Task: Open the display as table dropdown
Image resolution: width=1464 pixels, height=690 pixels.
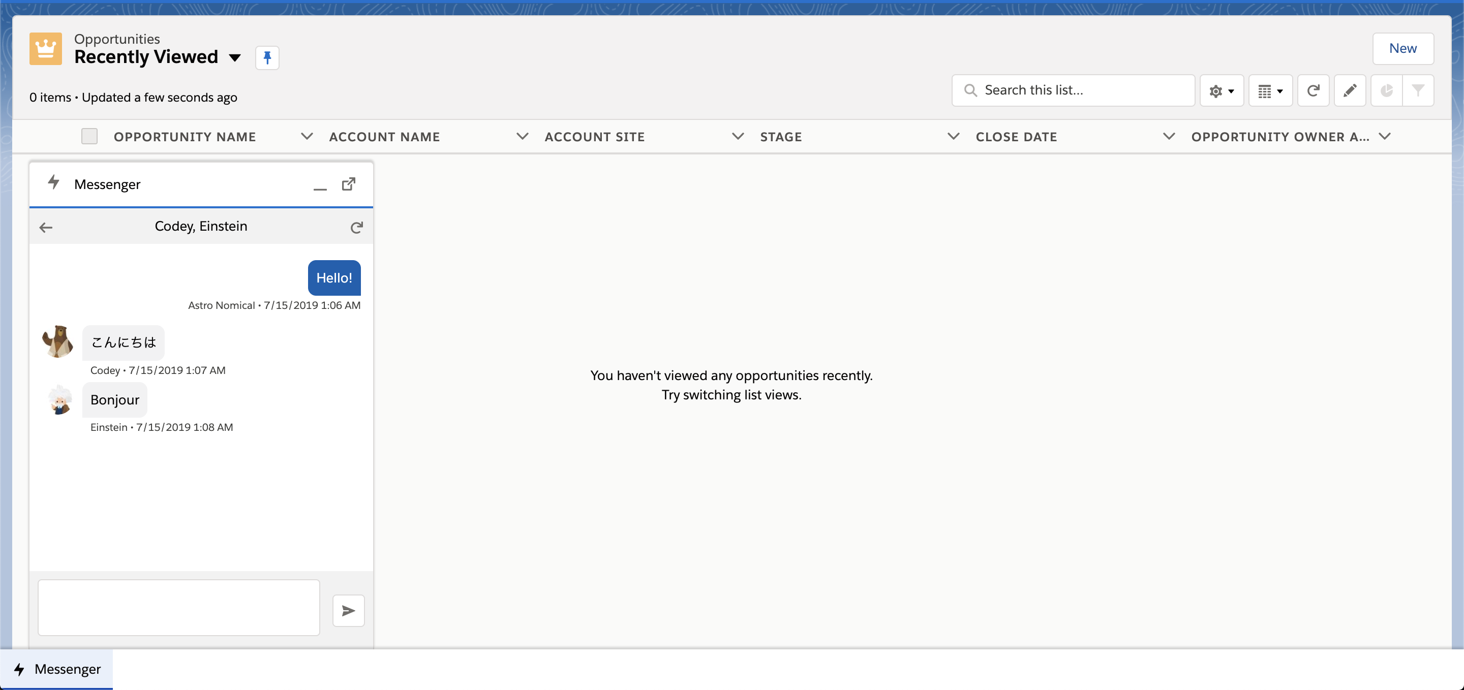Action: click(1270, 90)
